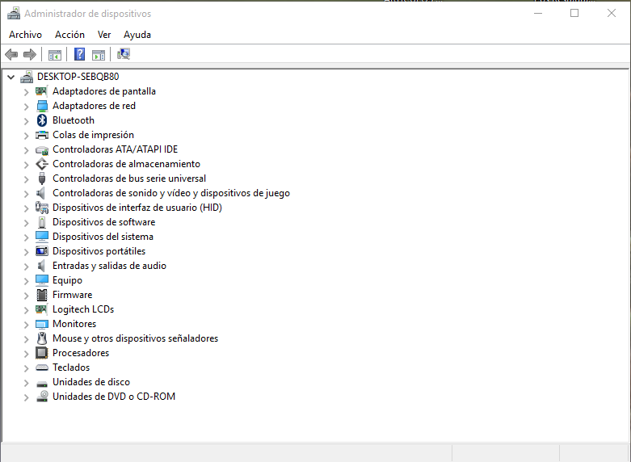Viewport: 631px width, 462px height.
Task: Expand the Dispositivos de interfaz de usuario node
Action: point(26,208)
